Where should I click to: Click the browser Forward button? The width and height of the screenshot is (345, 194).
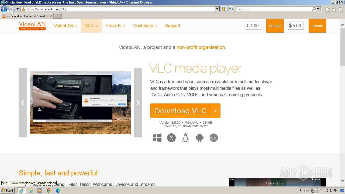(x=11, y=9)
